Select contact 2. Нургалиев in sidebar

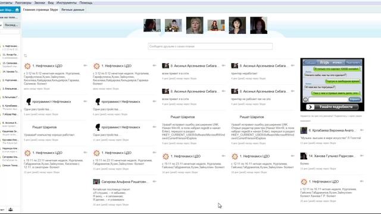click(x=10, y=80)
